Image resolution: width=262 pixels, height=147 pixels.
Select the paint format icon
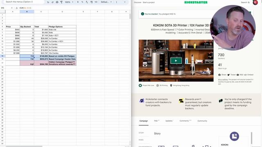[61, 2]
